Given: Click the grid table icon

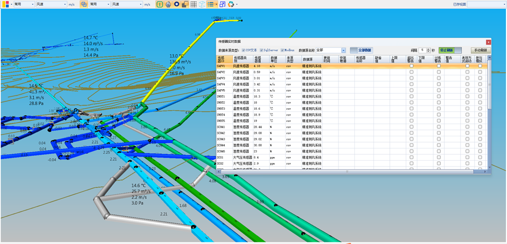Looking at the screenshot, I should pos(193,4).
